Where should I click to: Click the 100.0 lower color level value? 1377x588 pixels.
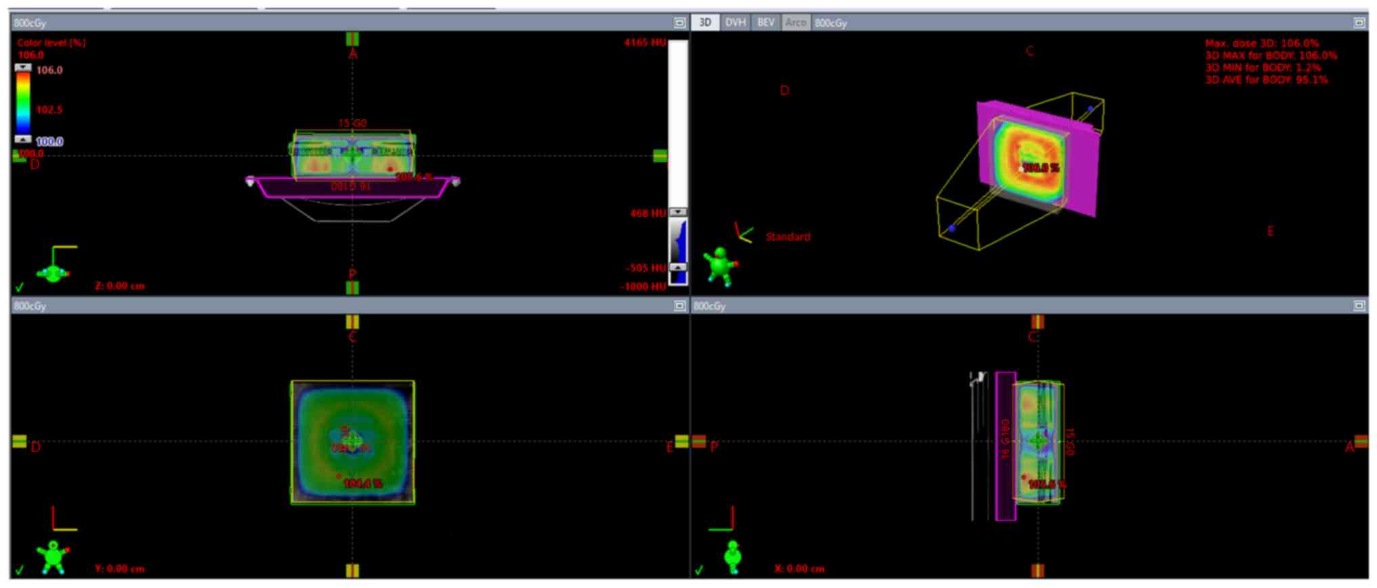[49, 142]
